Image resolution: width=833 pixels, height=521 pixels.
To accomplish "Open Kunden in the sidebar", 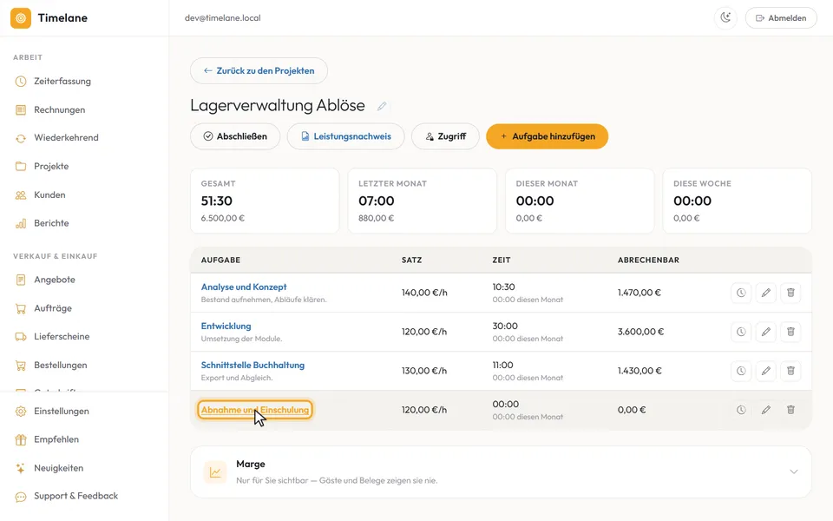I will coord(49,195).
